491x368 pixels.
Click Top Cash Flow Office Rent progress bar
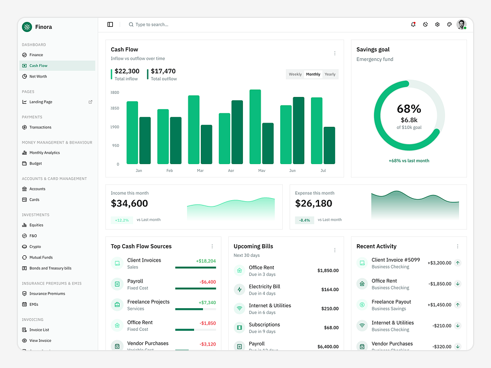[196, 330]
